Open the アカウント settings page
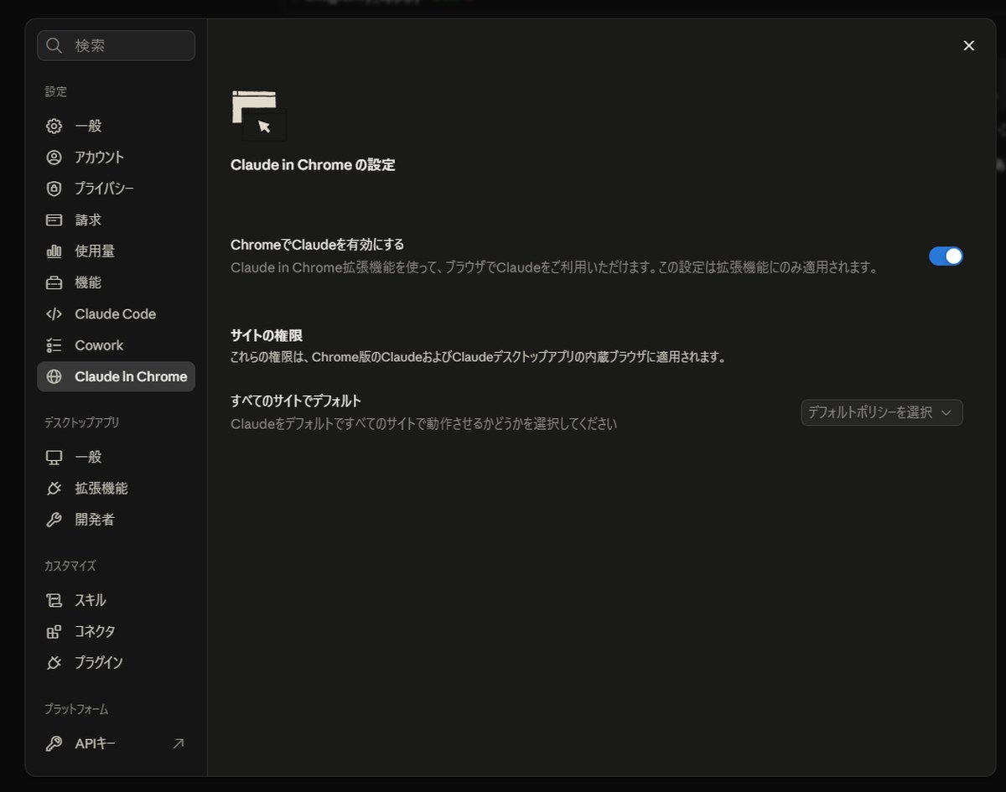 pyautogui.click(x=116, y=157)
